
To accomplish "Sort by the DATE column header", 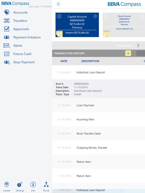I will click(64, 61).
